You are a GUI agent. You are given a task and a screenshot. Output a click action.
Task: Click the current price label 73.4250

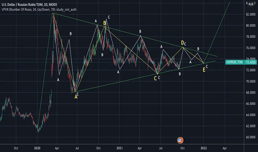(x=251, y=62)
